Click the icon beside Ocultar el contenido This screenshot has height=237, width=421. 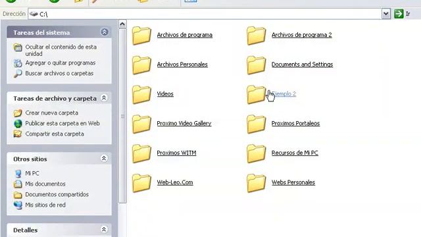pos(18,47)
